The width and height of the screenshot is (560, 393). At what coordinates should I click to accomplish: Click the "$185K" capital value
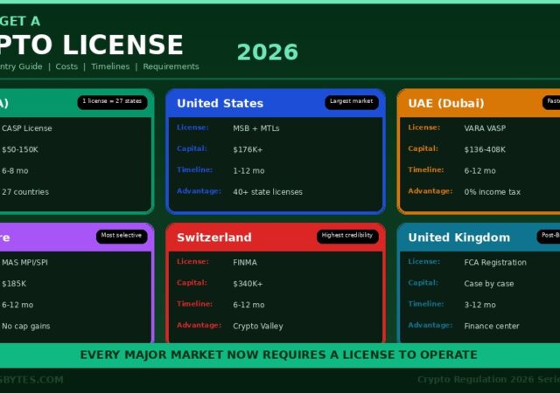point(14,284)
